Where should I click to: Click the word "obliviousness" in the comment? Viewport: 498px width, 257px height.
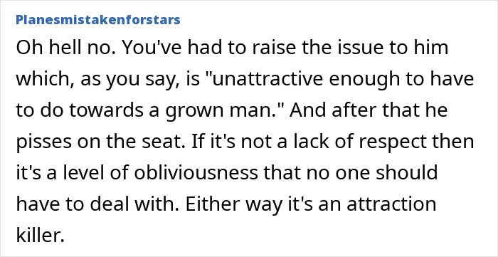coord(196,172)
